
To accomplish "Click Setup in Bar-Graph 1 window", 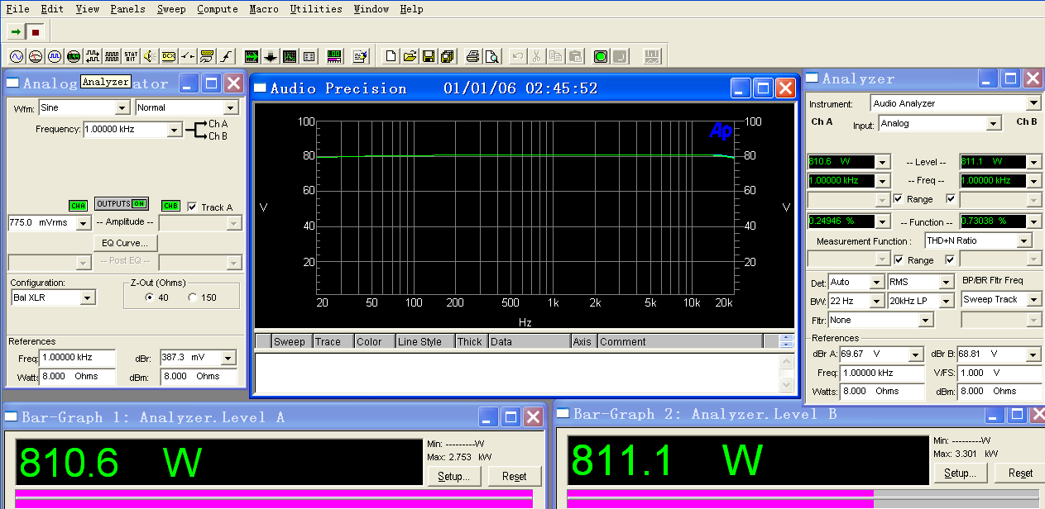I will coord(453,476).
